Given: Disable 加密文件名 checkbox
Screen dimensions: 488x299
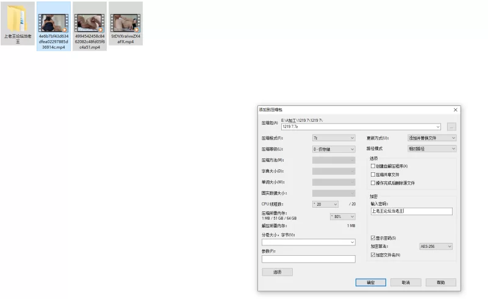Looking at the screenshot, I should (x=373, y=255).
